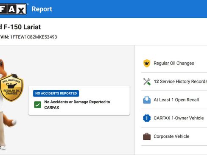This screenshot has height=155, width=207.
Task: Click No Accidents or Damage Reported text
Action: coord(77,105)
